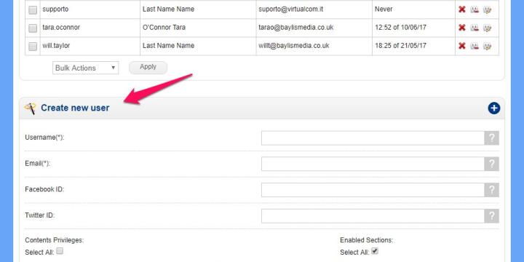Viewport: 524px width, 262px height.
Task: Click username cell tara.oconnor
Action: (x=61, y=28)
